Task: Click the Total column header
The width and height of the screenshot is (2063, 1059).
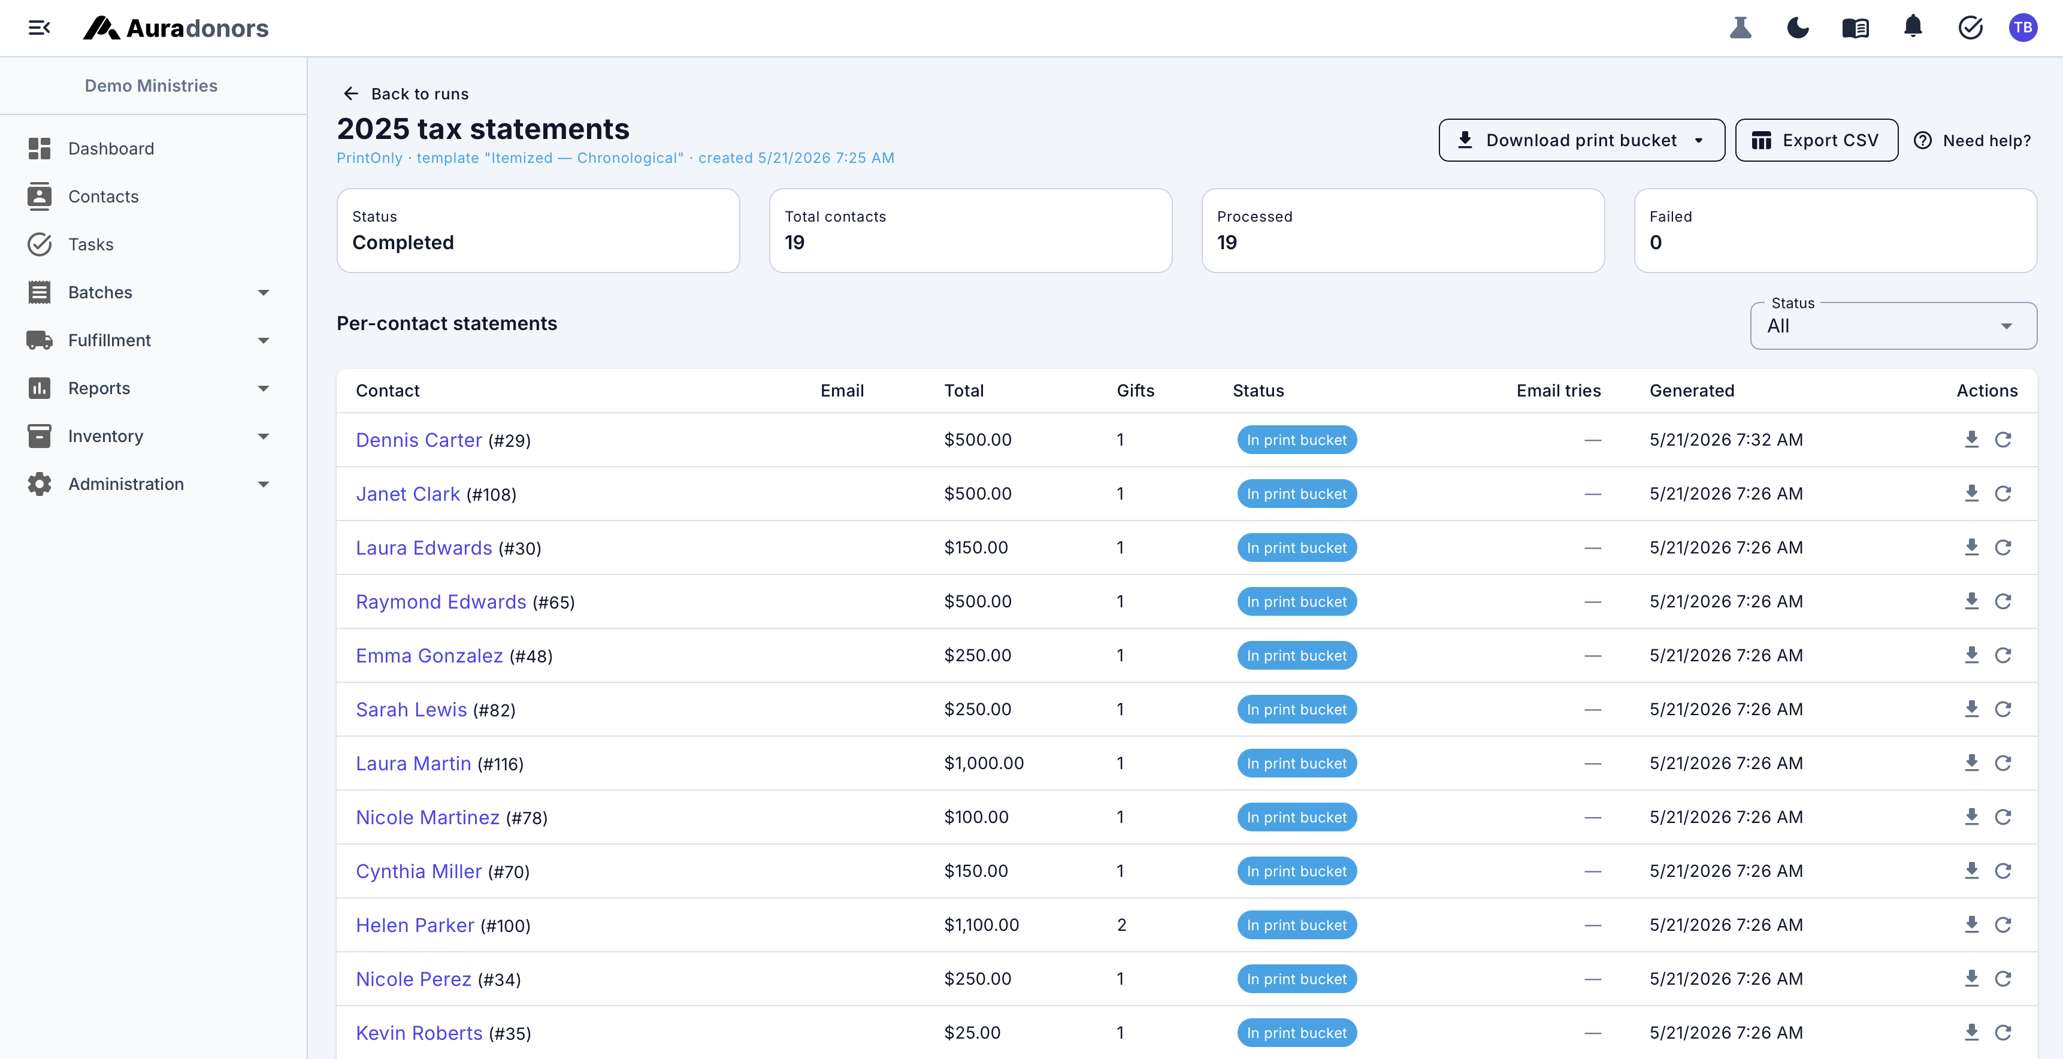Action: 963,391
